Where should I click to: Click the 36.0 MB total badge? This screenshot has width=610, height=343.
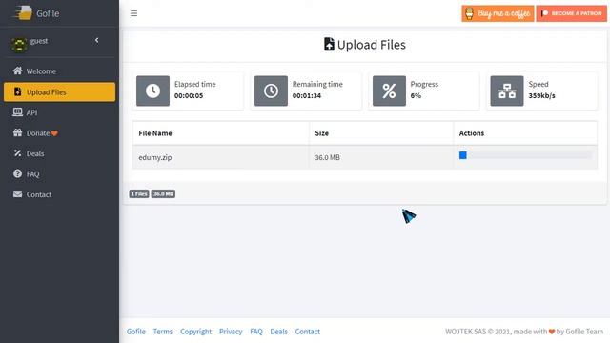point(163,193)
